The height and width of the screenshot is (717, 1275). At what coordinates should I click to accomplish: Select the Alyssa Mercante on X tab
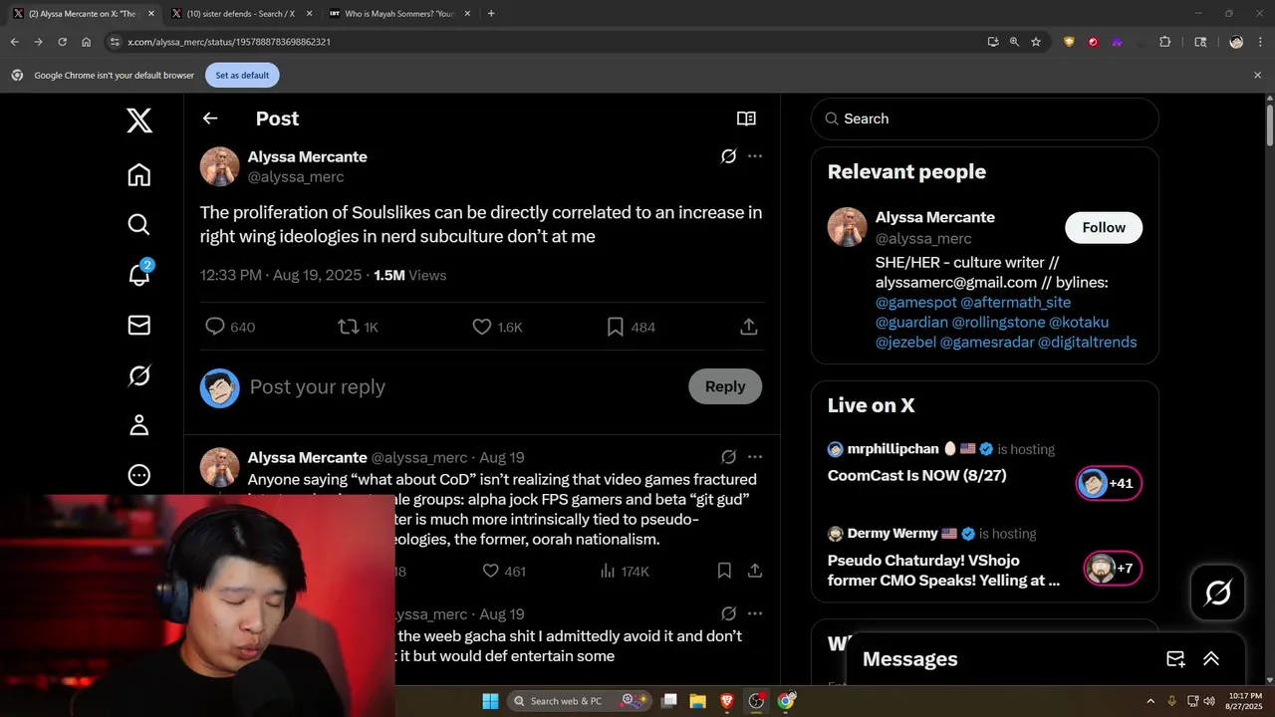click(82, 14)
